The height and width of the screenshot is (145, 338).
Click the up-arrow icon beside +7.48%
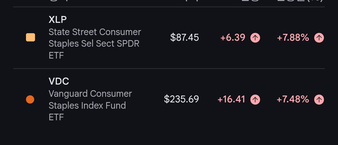coord(319,100)
